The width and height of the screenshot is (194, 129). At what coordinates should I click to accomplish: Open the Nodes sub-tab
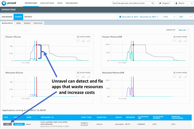[x=27, y=23]
